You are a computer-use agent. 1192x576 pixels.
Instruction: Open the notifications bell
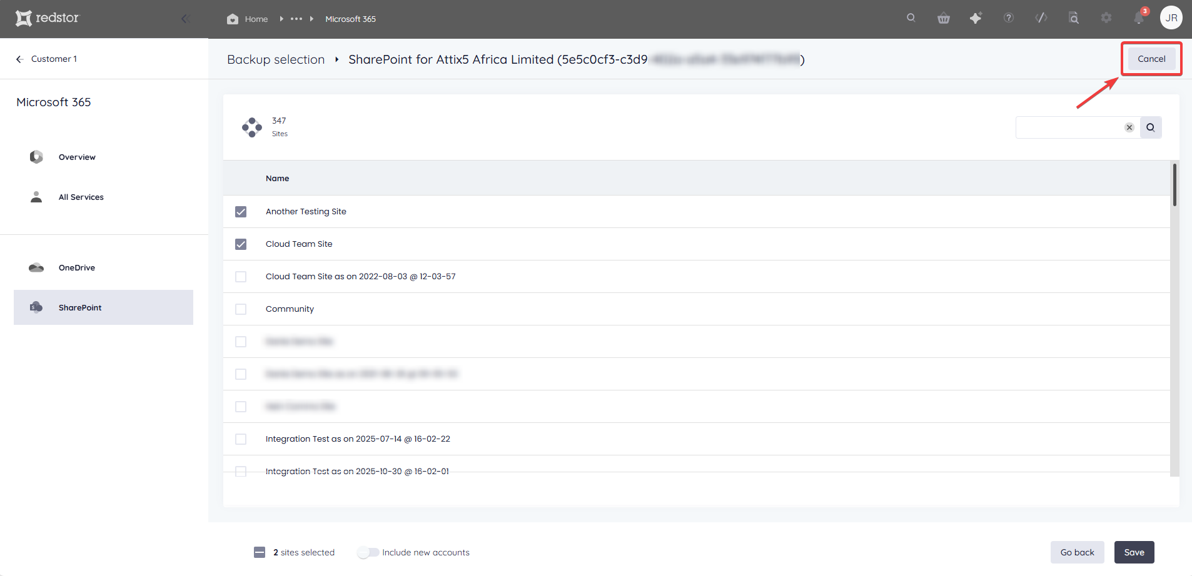point(1139,18)
